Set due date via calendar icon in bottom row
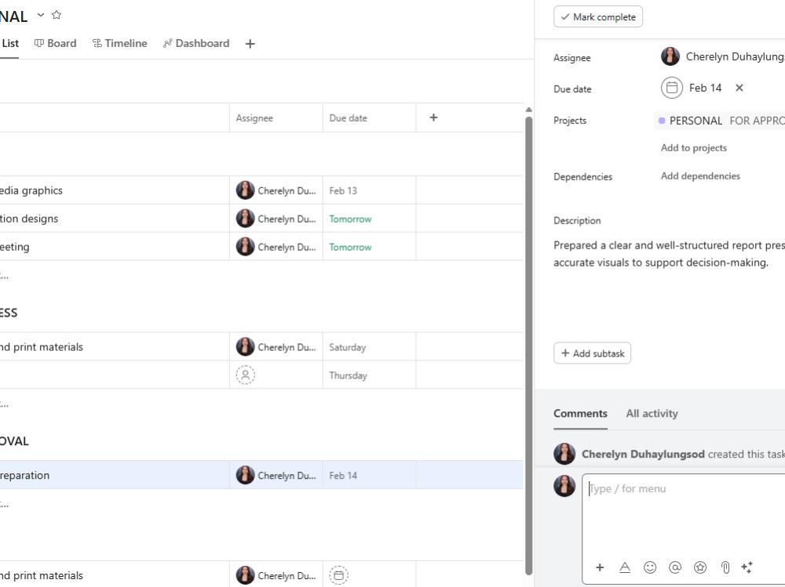 339,575
